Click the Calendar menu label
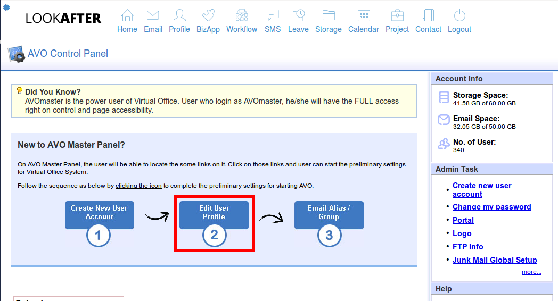The image size is (558, 301). [364, 29]
